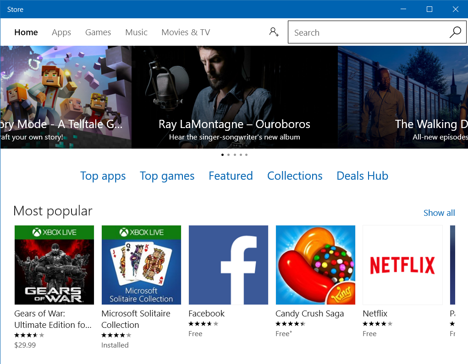Select the first carousel page dot
The width and height of the screenshot is (468, 364).
[222, 155]
